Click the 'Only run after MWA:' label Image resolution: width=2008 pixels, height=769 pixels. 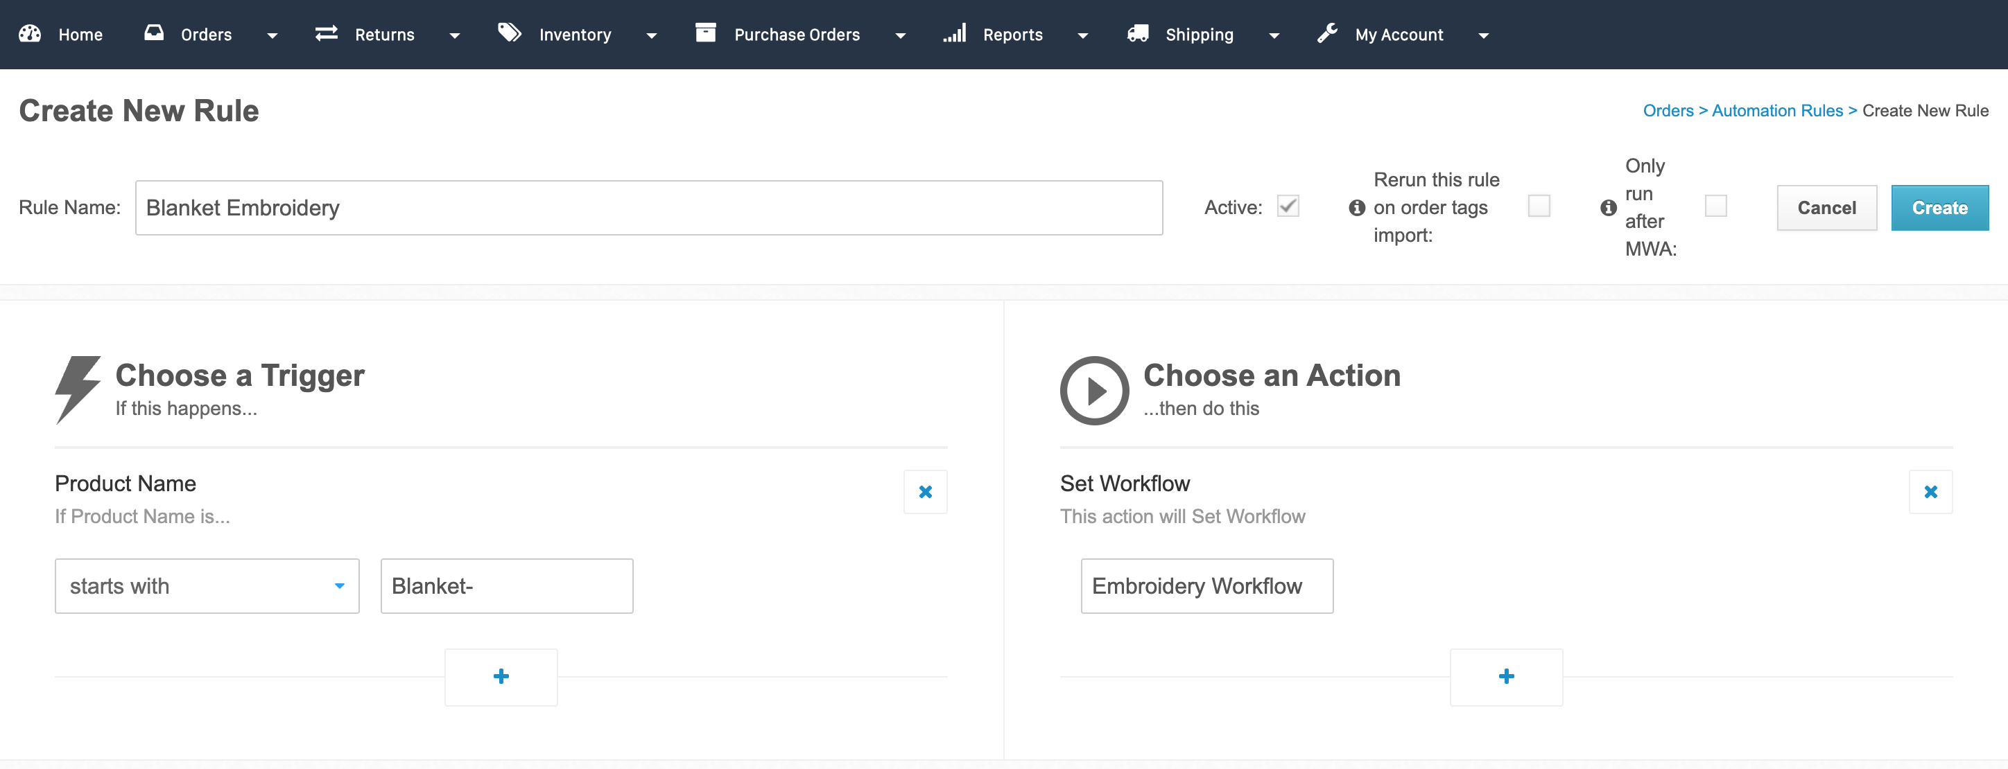(1650, 207)
